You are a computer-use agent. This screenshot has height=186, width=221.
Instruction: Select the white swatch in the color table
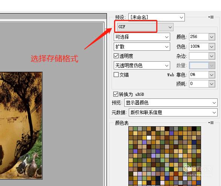click(149, 138)
